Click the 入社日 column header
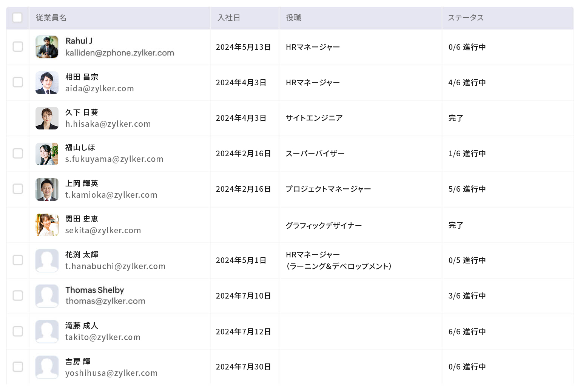Screen dimensions: 580x391 (229, 18)
